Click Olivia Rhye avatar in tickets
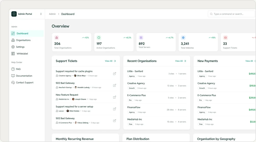The image size is (256, 142). coord(75,76)
